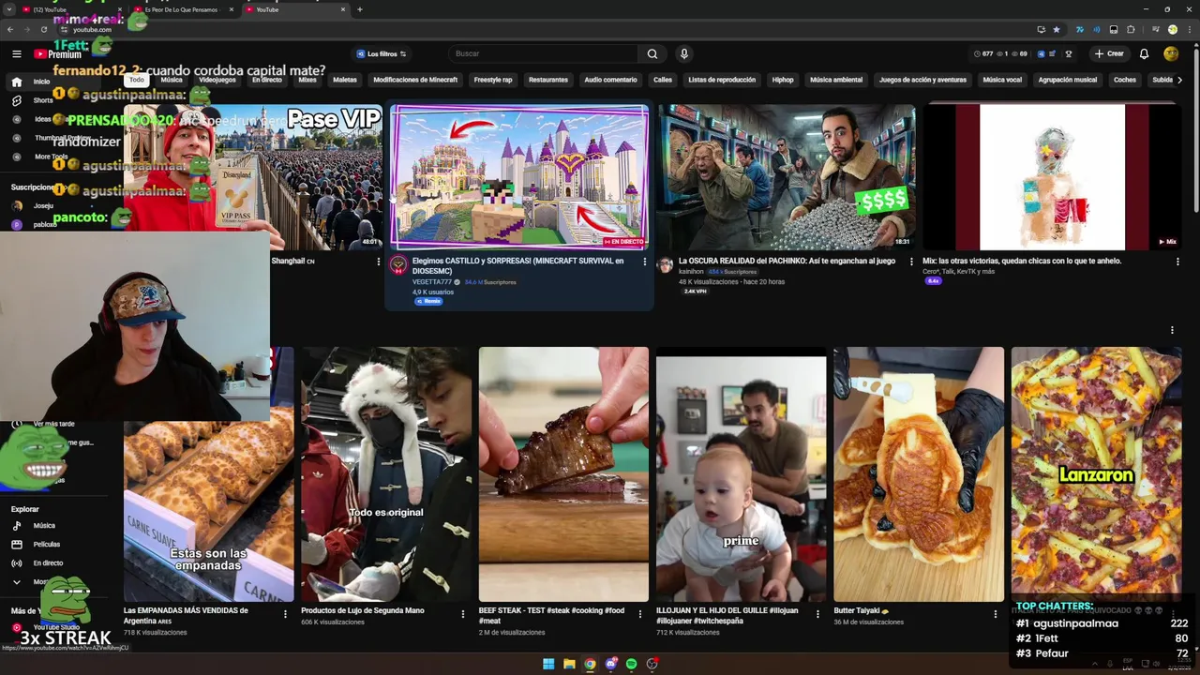This screenshot has height=675, width=1200.
Task: Open options for the Productos de Lujo short
Action: (462, 614)
